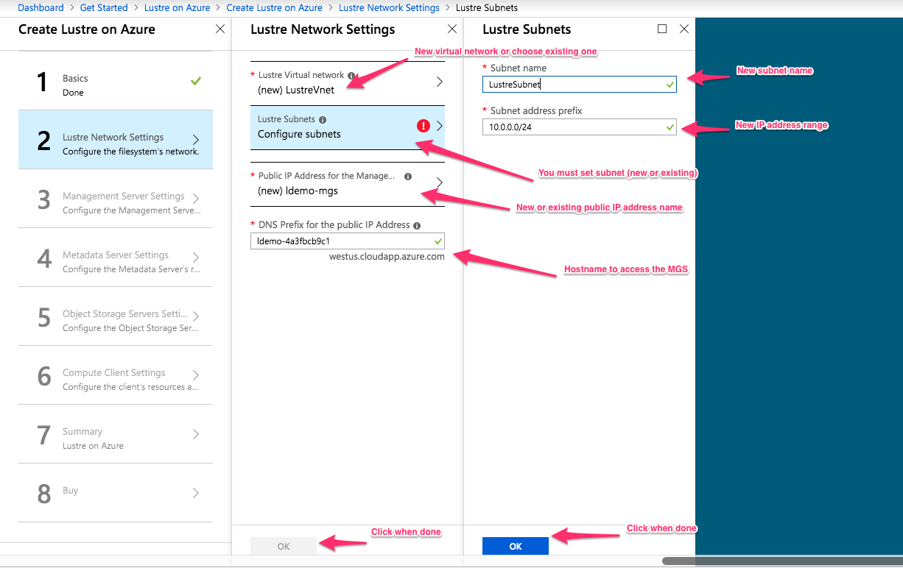Open step 5 Object Storage Servers Settings
Screen dimensions: 903x568
coord(116,316)
